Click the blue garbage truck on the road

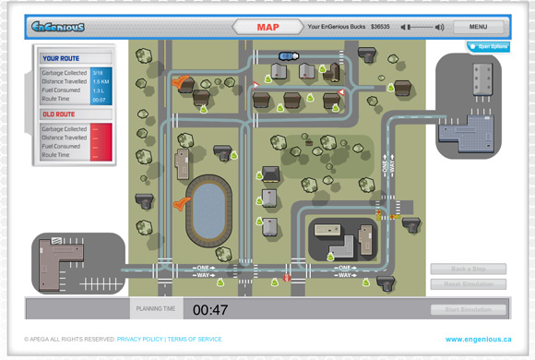tap(289, 55)
